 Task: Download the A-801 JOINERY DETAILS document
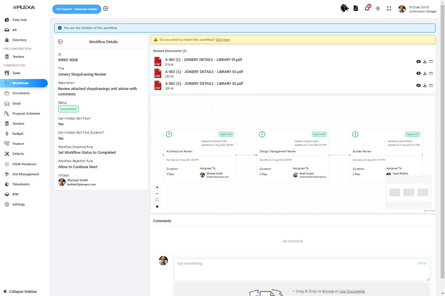(425, 61)
